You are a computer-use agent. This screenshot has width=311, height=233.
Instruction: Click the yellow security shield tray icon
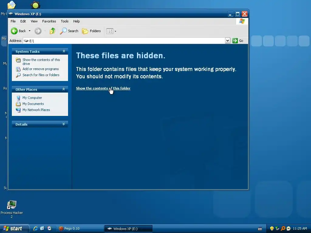(x=272, y=228)
